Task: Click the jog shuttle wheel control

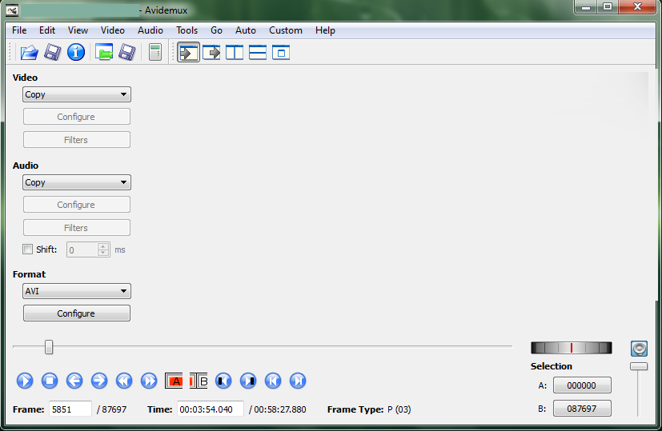Action: coord(572,348)
